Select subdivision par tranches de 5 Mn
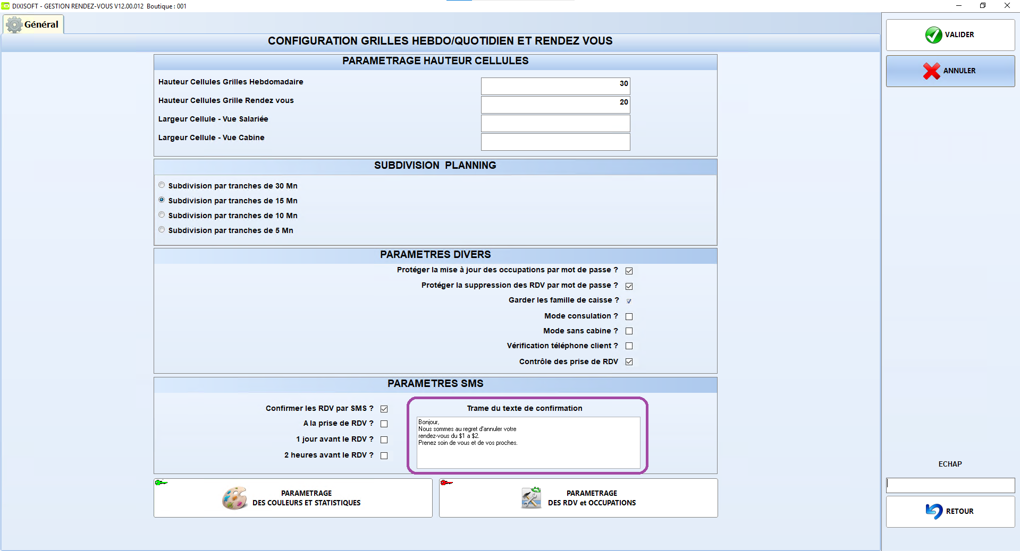This screenshot has width=1020, height=551. (162, 230)
